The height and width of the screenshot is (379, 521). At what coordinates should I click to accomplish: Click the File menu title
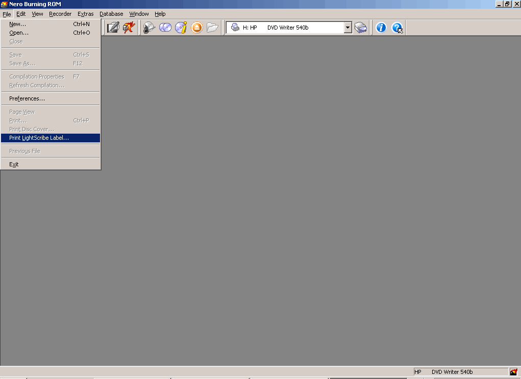coord(7,14)
